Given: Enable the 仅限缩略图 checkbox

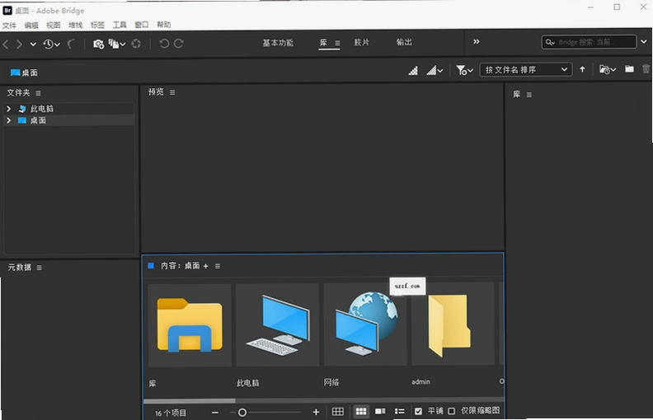Looking at the screenshot, I should click(x=451, y=411).
